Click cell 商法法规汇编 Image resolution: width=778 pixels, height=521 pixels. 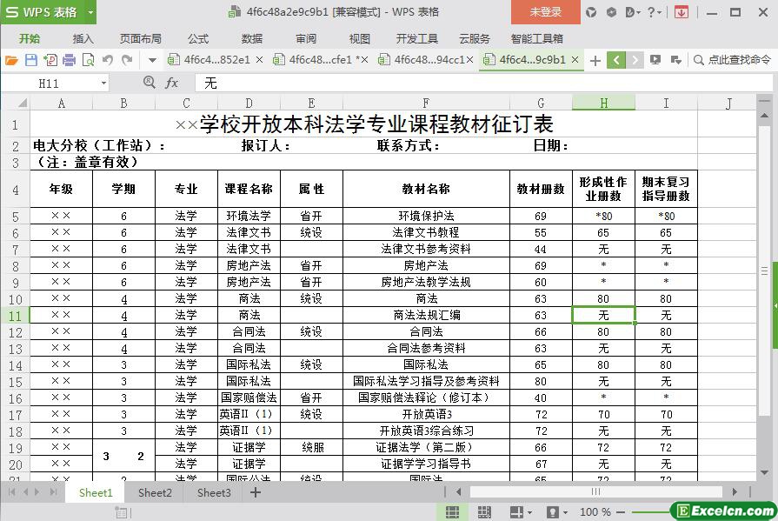tap(426, 315)
